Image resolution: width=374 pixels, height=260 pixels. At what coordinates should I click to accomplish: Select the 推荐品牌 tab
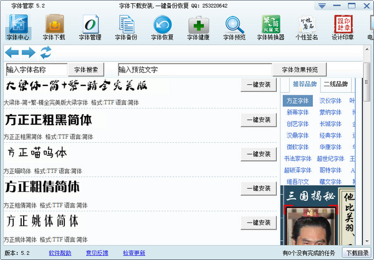click(x=305, y=85)
